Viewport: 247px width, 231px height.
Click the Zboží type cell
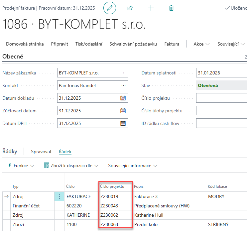click(32, 224)
